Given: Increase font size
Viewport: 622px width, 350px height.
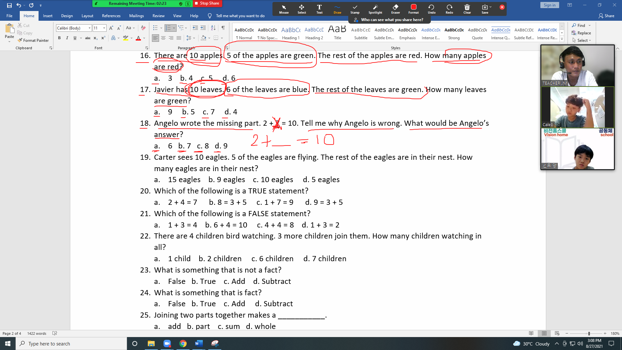Looking at the screenshot, I should (x=111, y=28).
